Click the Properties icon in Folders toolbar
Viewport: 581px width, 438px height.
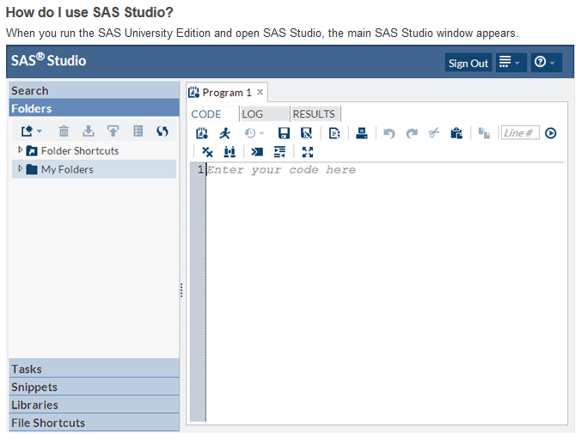point(138,131)
